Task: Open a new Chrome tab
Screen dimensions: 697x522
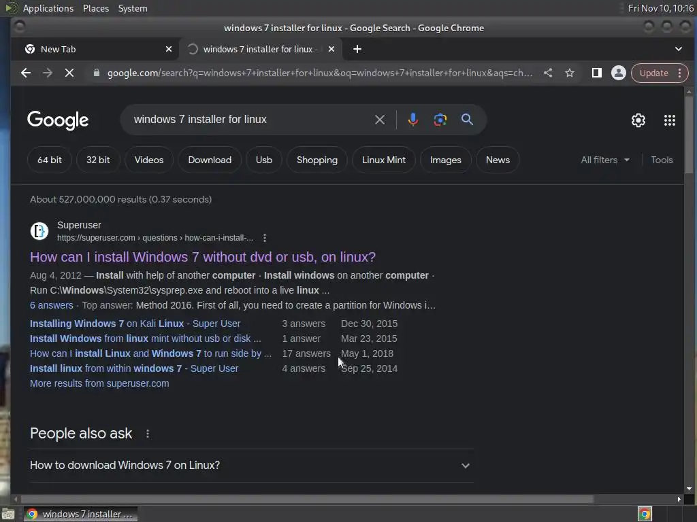Action: [357, 49]
